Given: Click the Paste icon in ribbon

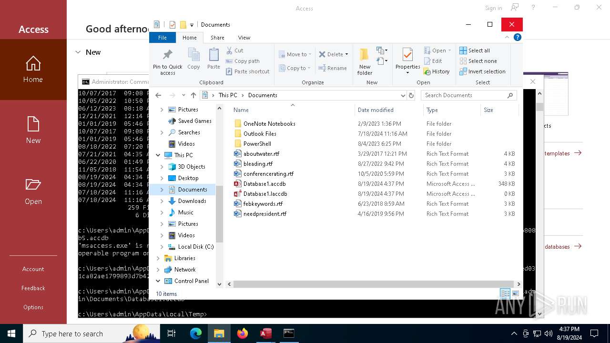Looking at the screenshot, I should [x=213, y=55].
